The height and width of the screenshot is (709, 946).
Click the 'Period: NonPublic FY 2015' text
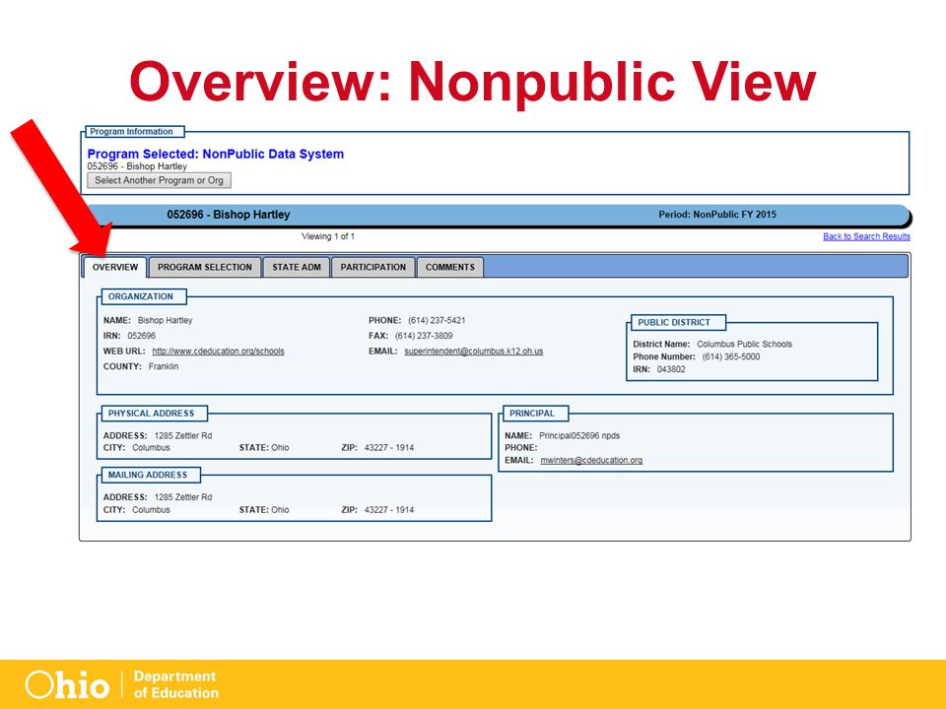pyautogui.click(x=717, y=215)
